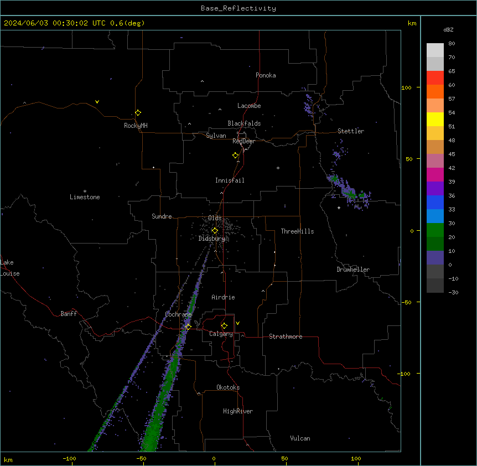Select the yellow diamond marker above Calgary label
The width and height of the screenshot is (477, 466).
click(224, 326)
